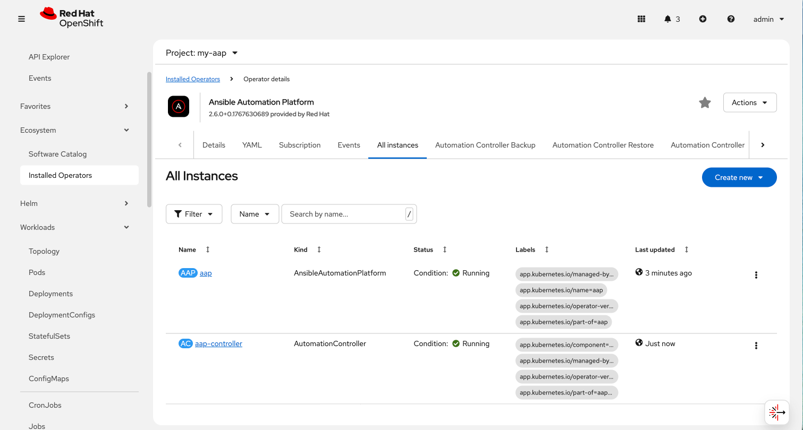Open the help question mark menu

click(x=731, y=19)
